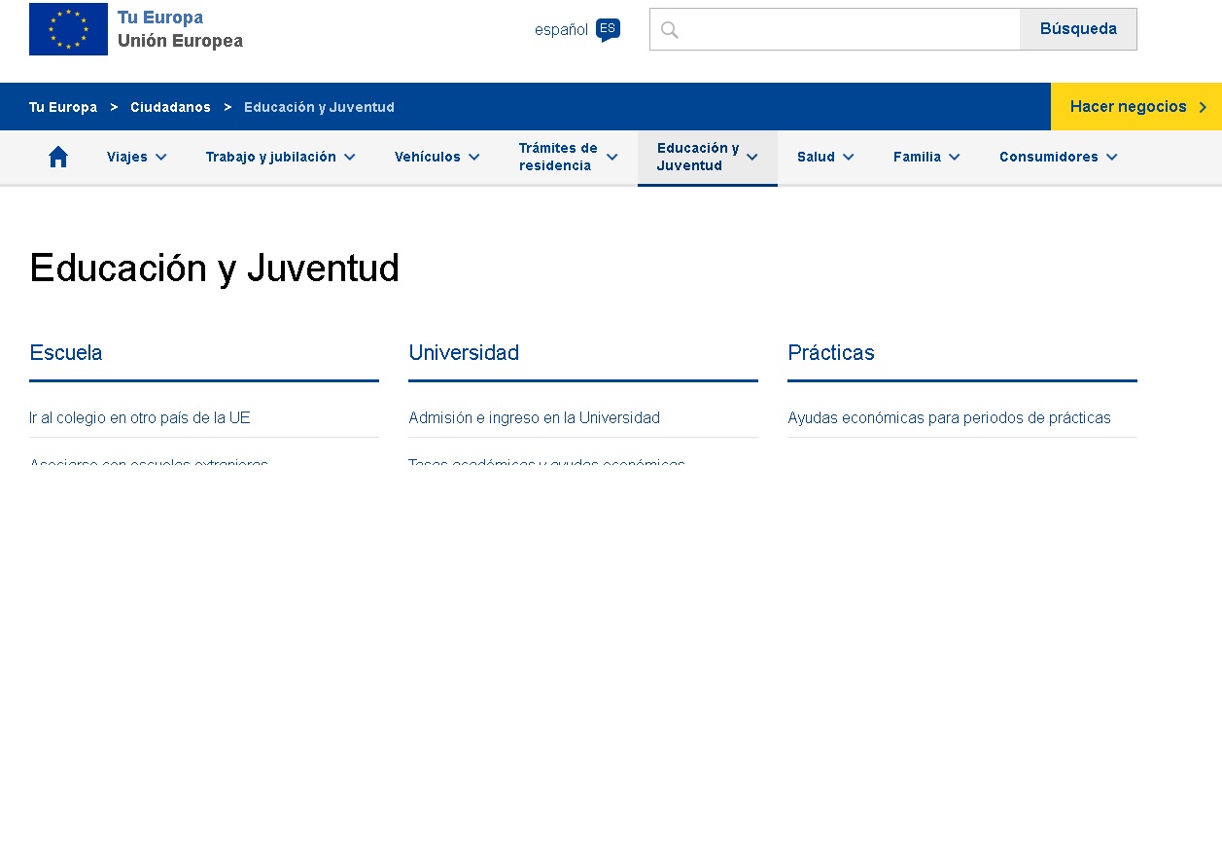Click the ES language speech bubble icon
1222x860 pixels.
pos(608,30)
